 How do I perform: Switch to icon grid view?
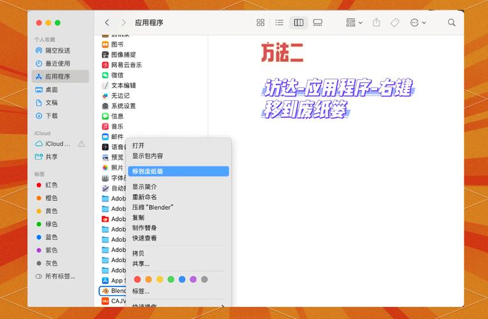(261, 22)
